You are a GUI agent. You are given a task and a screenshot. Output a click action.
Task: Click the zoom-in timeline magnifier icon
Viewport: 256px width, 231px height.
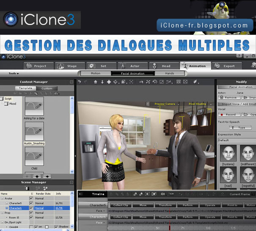135,194
